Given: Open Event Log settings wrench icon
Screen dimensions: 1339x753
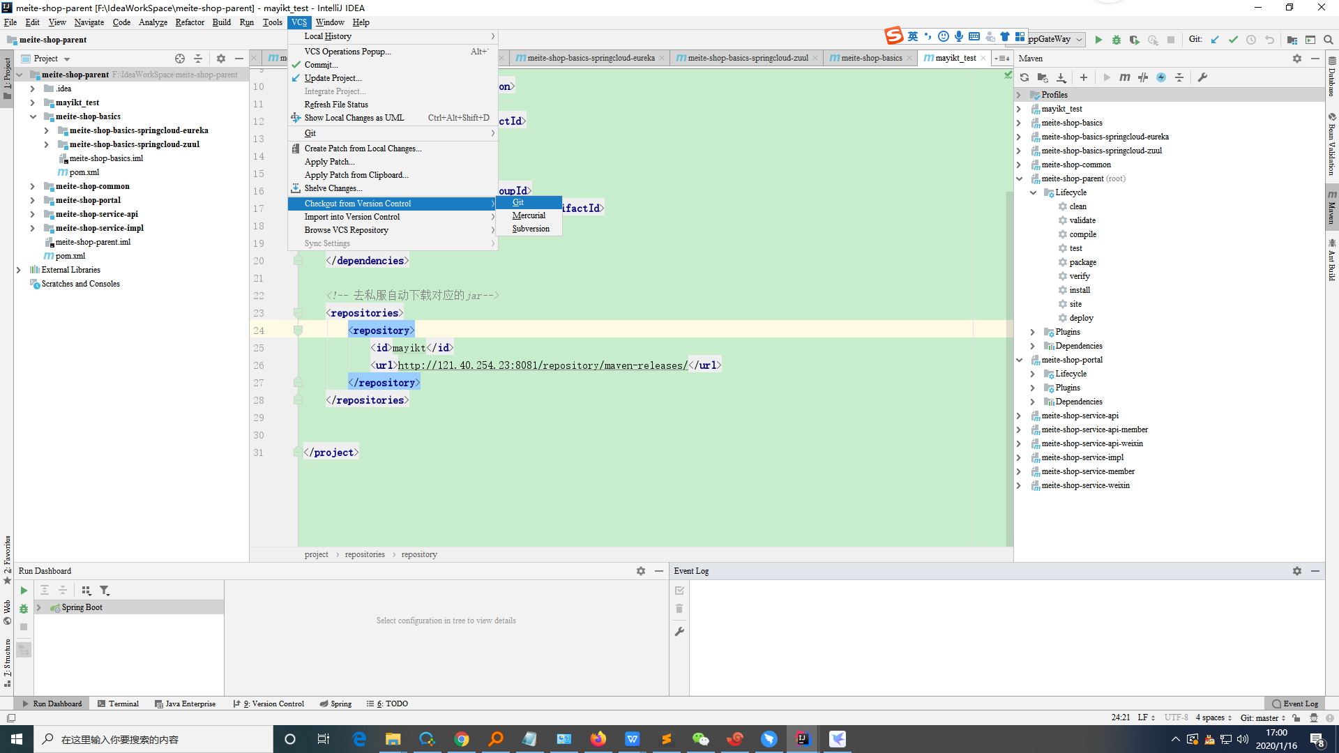Looking at the screenshot, I should tap(679, 632).
